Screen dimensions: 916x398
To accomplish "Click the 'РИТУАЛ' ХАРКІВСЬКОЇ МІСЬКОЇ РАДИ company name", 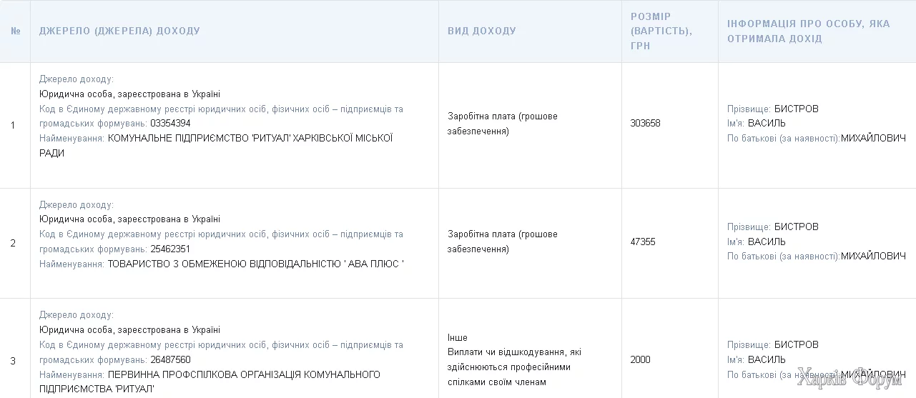I will (x=250, y=139).
